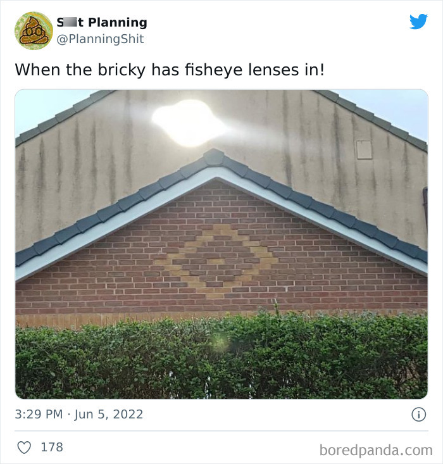Open the poop emoji profile avatar
Image resolution: width=443 pixels, height=464 pixels.
34,31
